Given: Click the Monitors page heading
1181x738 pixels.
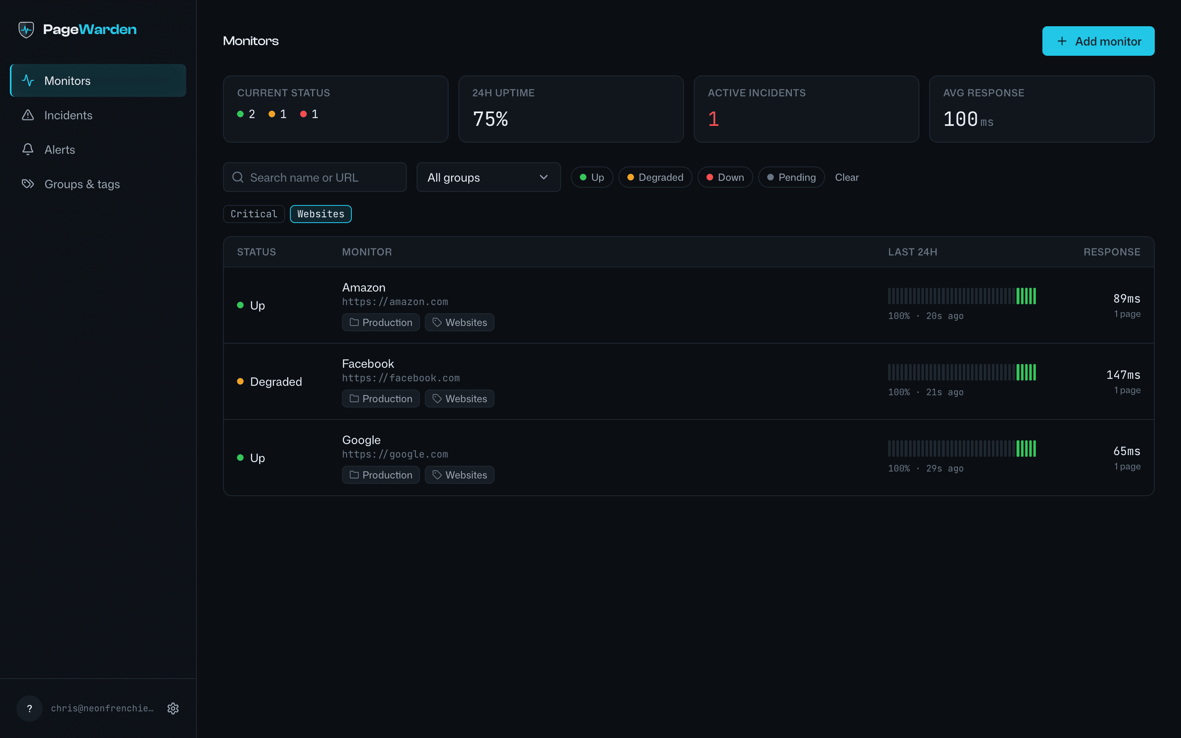Looking at the screenshot, I should [x=251, y=41].
